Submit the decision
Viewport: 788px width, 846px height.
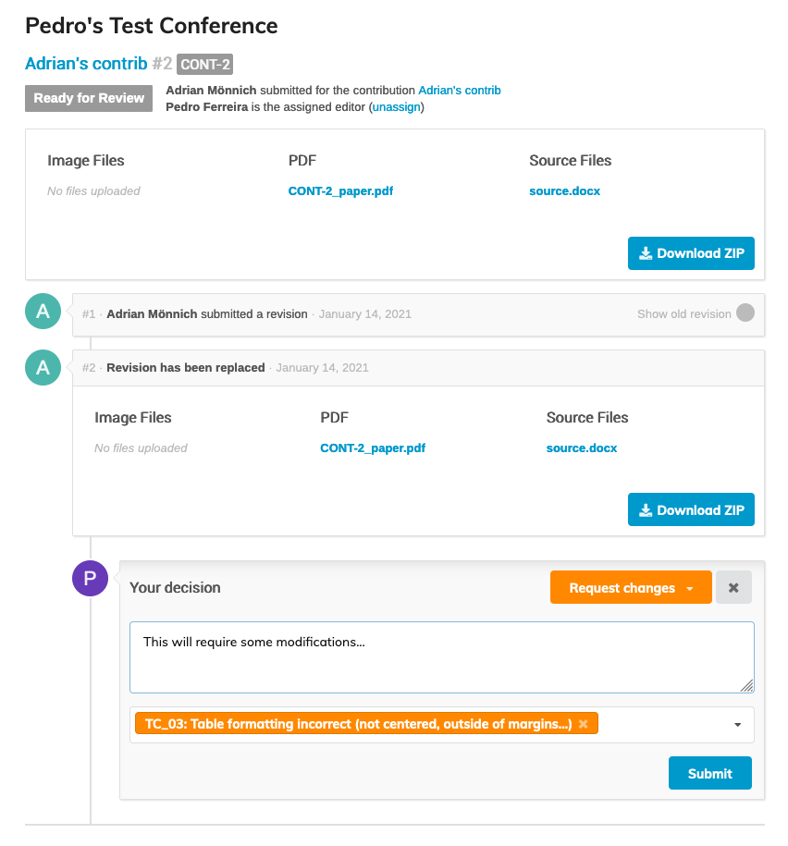(709, 773)
